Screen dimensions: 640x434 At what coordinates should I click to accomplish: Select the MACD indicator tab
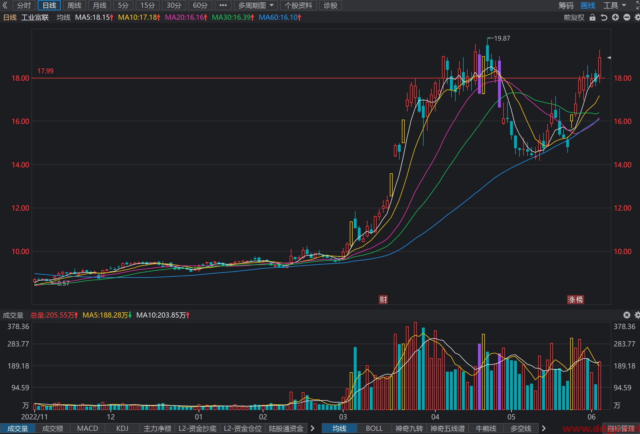(x=88, y=428)
